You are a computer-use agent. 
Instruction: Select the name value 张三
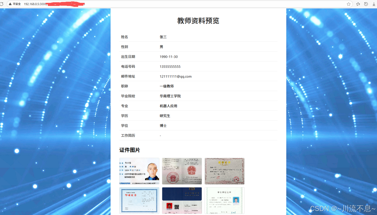point(163,37)
